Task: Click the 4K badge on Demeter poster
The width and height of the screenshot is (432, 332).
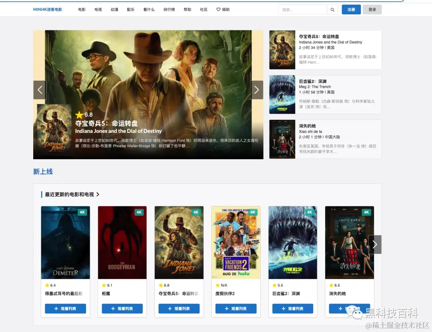Action: coord(82,212)
